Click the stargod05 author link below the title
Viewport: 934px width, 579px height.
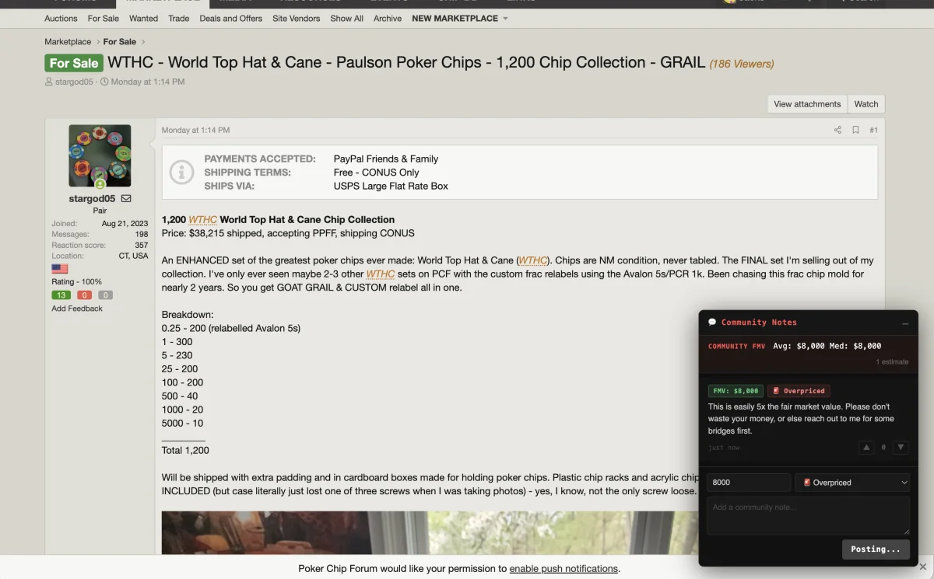coord(74,82)
